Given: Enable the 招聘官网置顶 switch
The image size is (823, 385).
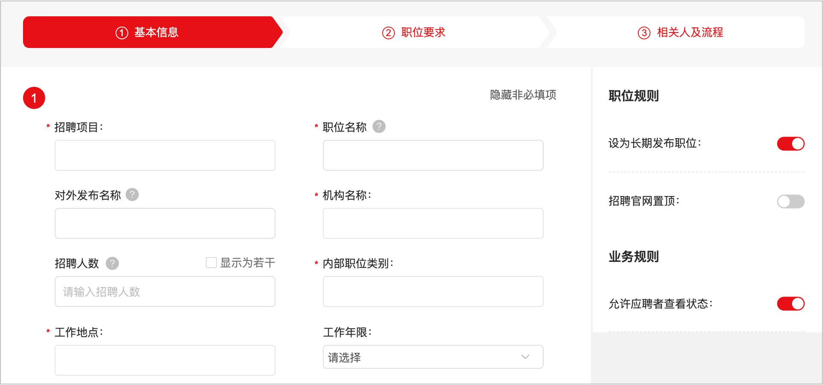Looking at the screenshot, I should [790, 201].
